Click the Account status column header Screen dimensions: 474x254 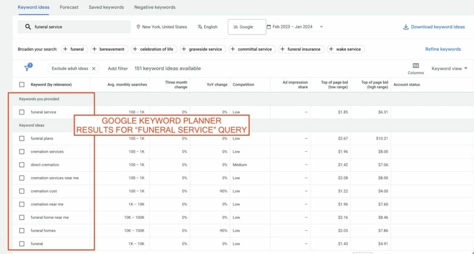point(406,85)
